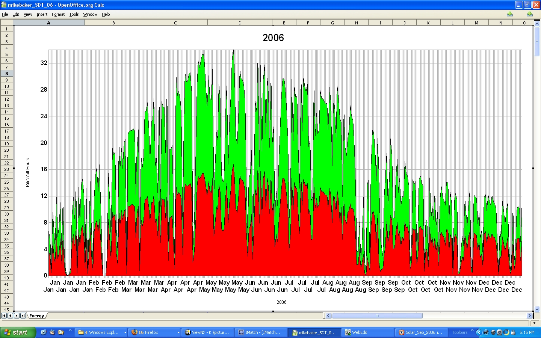This screenshot has width=541, height=338.
Task: Go to previous sheet using tab arrow
Action: coord(10,315)
